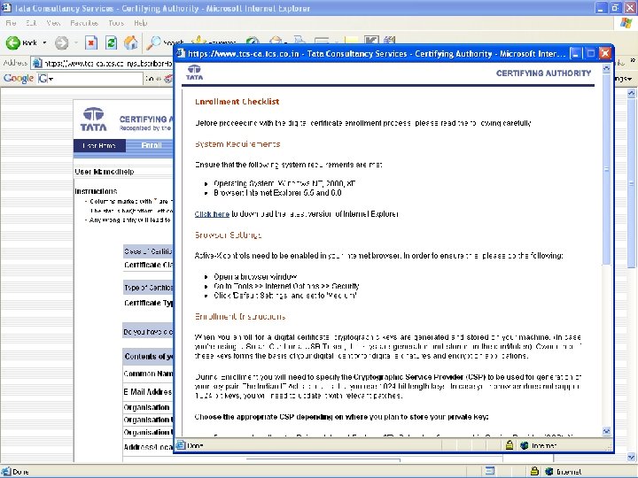Click 'Done' text in main status bar

(x=20, y=472)
